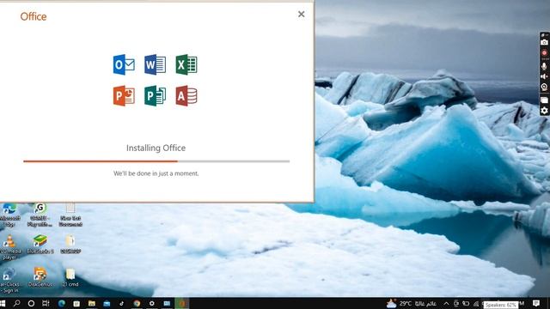The width and height of the screenshot is (550, 309).
Task: Select the GameLoop Play desktop shortcut
Action: [40, 215]
